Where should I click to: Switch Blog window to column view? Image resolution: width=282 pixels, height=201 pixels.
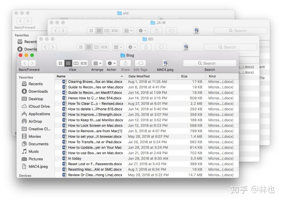[x=76, y=63]
